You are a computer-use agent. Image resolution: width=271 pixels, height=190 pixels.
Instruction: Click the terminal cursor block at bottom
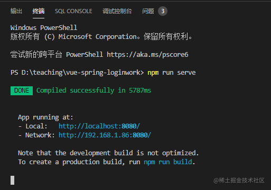(12, 180)
